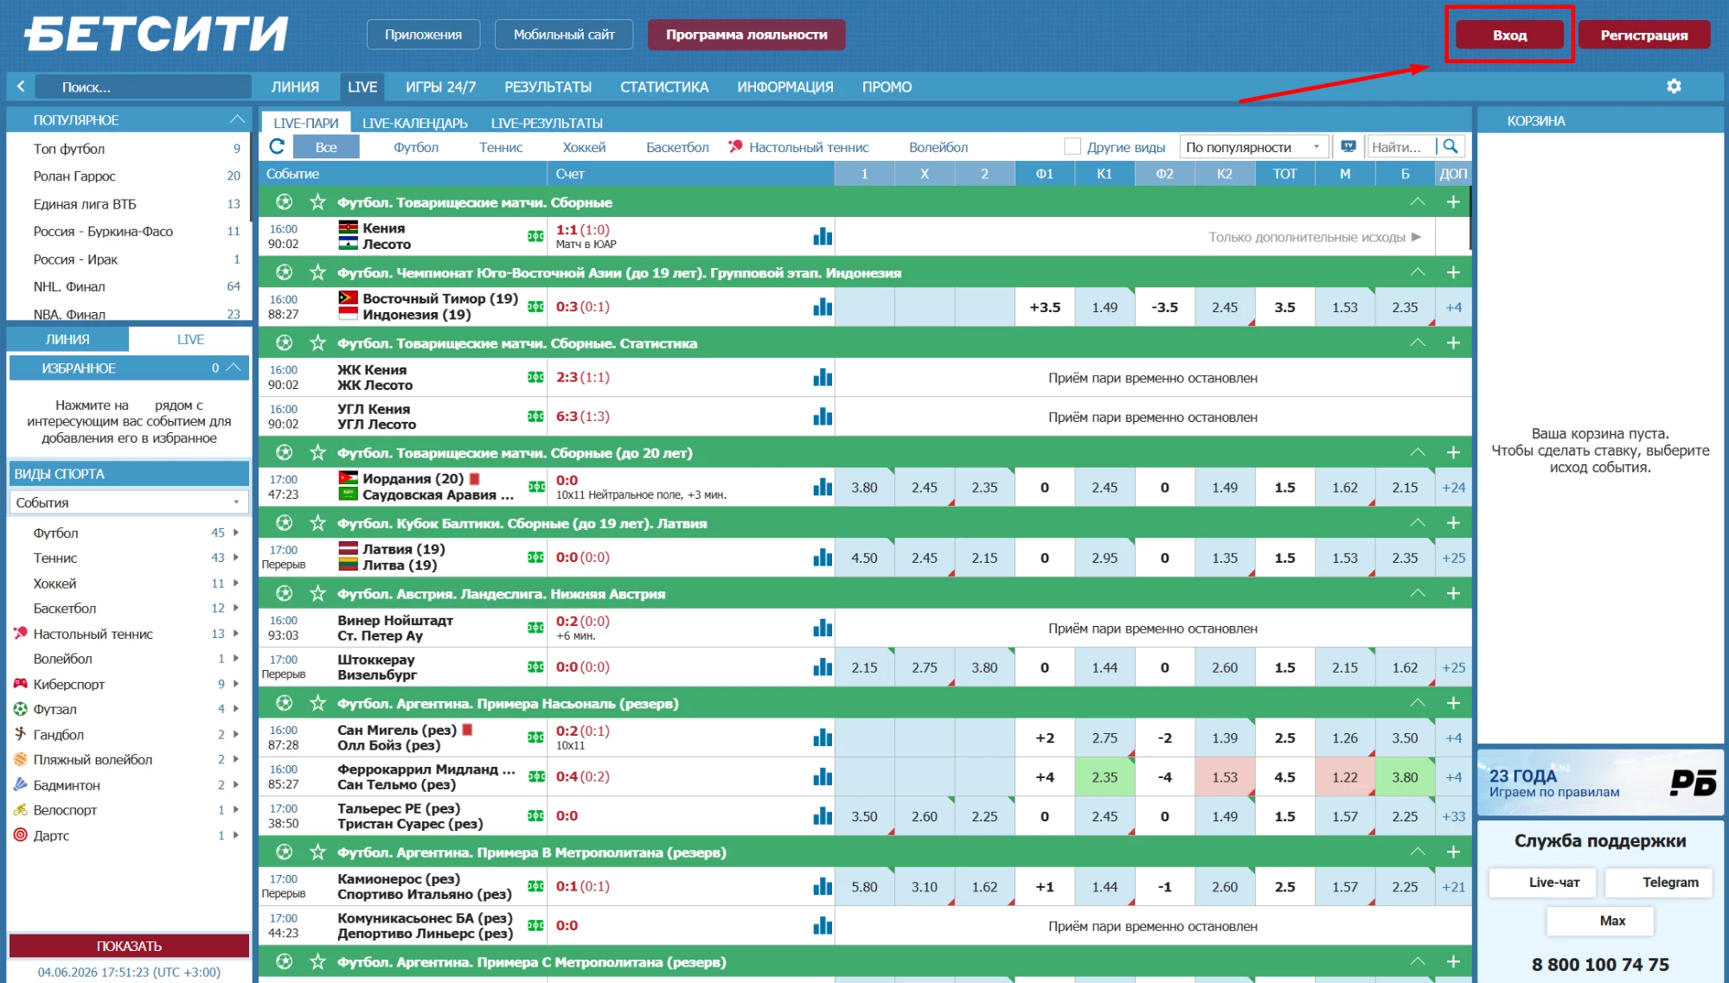Collapse the Сборные. Статистика league section

click(1418, 343)
